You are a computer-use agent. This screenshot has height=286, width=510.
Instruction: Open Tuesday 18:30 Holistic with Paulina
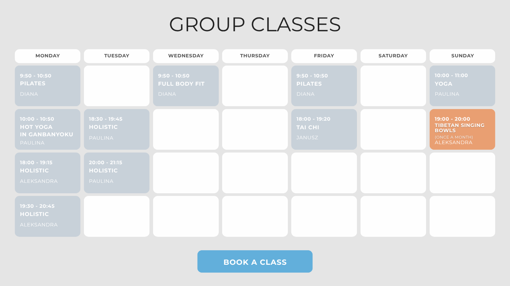116,129
